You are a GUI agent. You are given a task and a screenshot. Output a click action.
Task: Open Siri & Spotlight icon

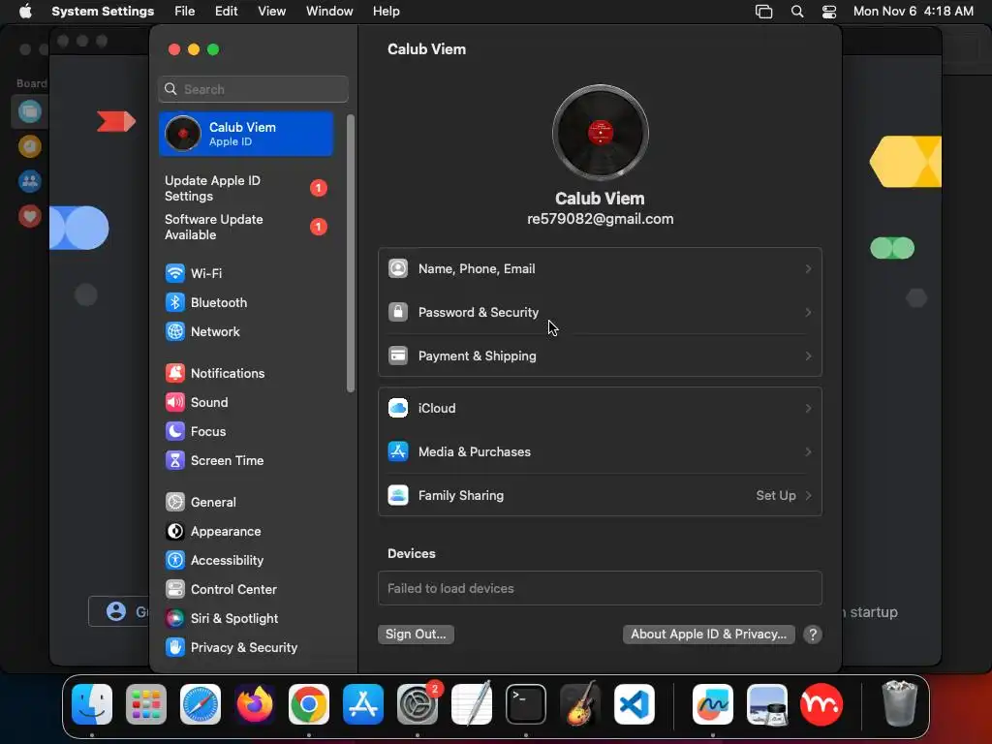pyautogui.click(x=174, y=619)
